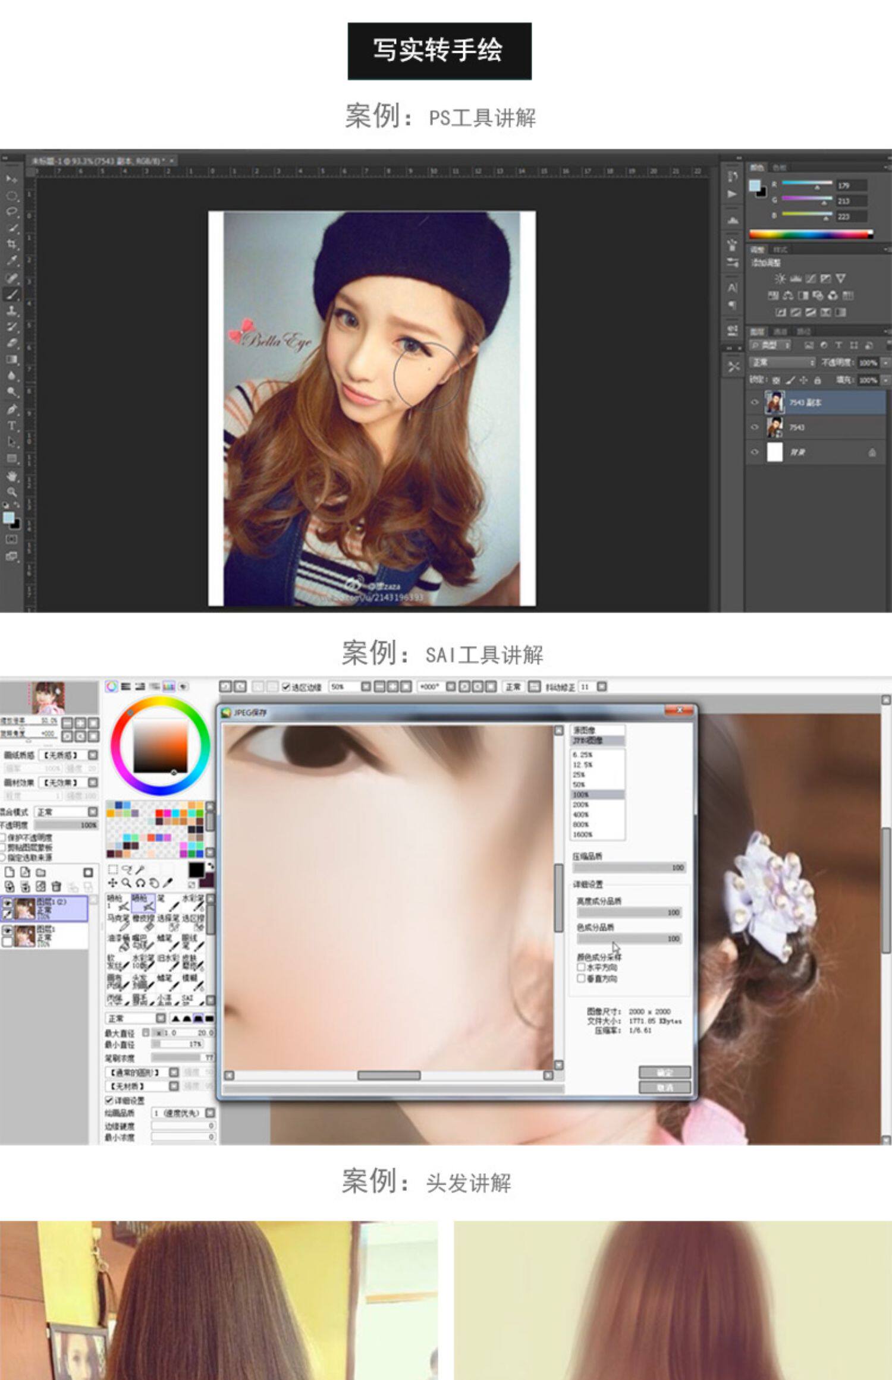Toggle the eye of SAI layer 图层1 (2)
892x1380 pixels.
tap(7, 903)
